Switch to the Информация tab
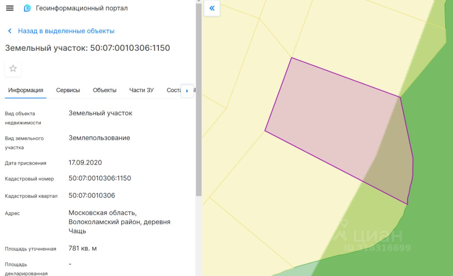The height and width of the screenshot is (276, 453). (25, 90)
